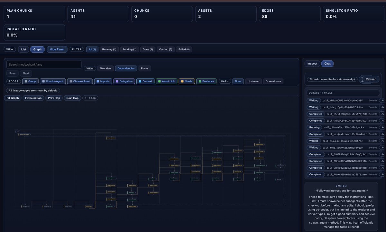Click the Thread unavailable (stream-only) label
Screen dimensions: 386x232
pyautogui.click(x=332, y=79)
